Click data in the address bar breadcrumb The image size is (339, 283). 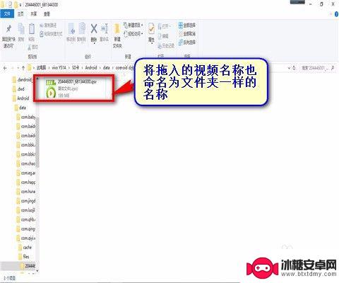(107, 68)
